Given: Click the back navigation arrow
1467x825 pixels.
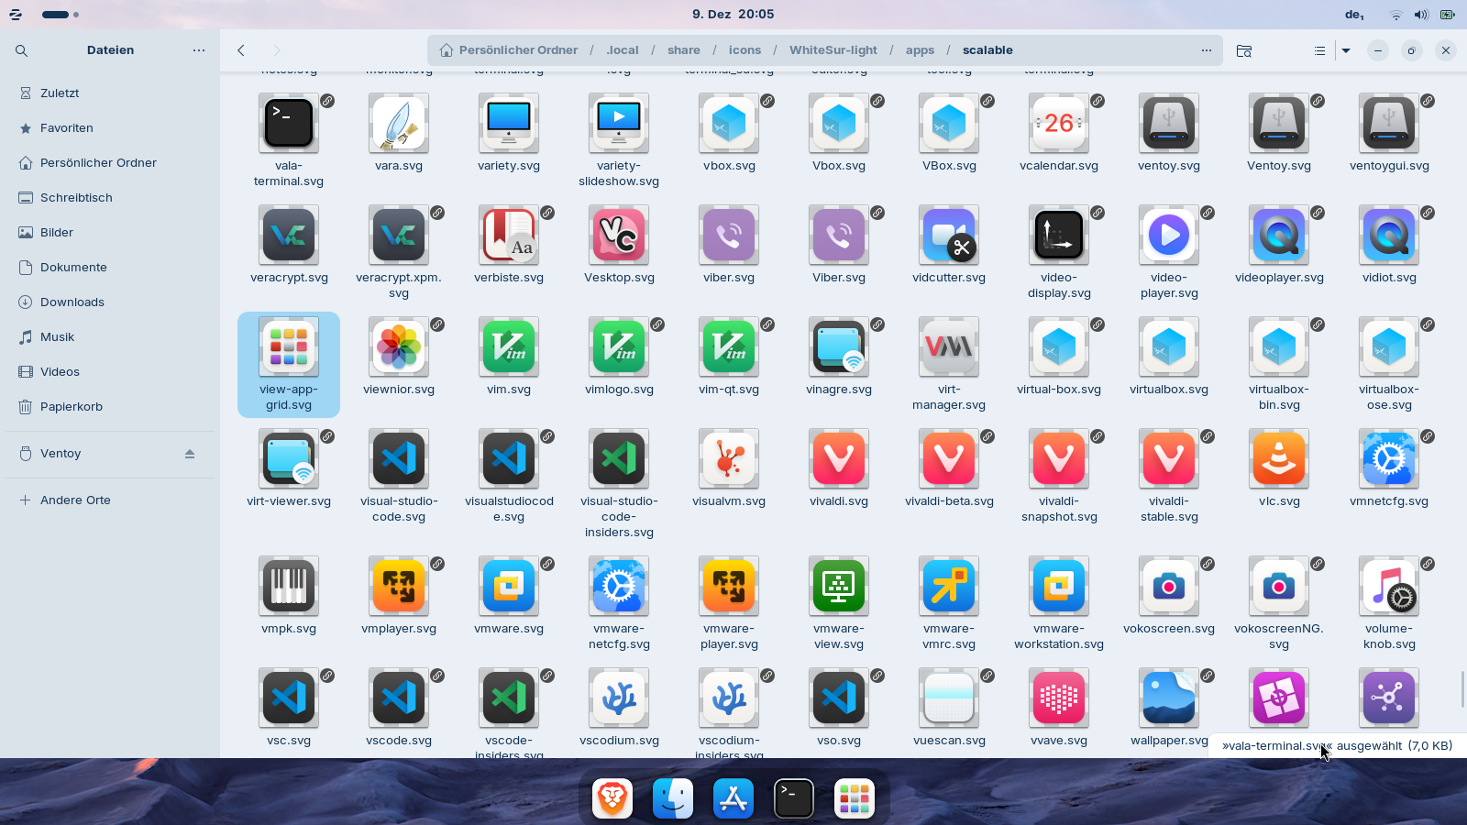Looking at the screenshot, I should pos(241,50).
